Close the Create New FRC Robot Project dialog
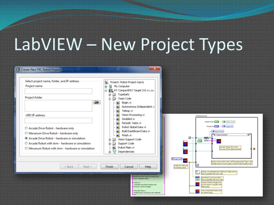 coord(154,69)
